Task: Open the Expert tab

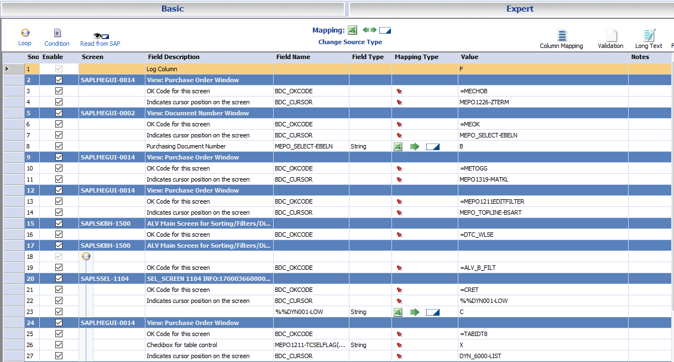Action: (x=520, y=9)
